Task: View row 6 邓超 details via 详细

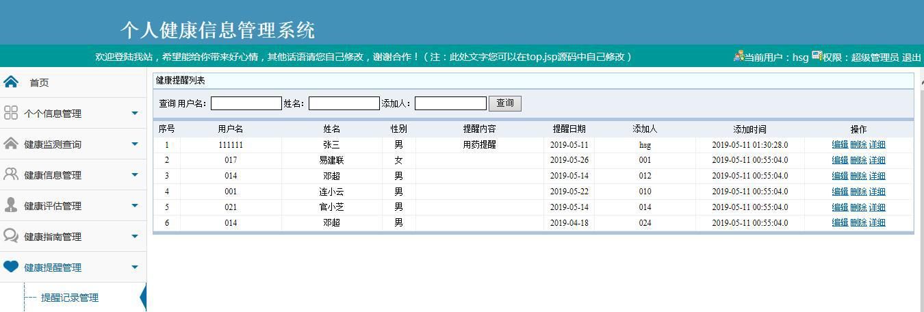Action: click(x=877, y=222)
